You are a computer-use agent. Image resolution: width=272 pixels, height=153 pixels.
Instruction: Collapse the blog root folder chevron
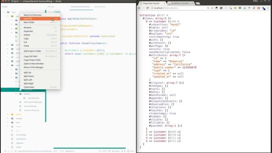[4, 12]
